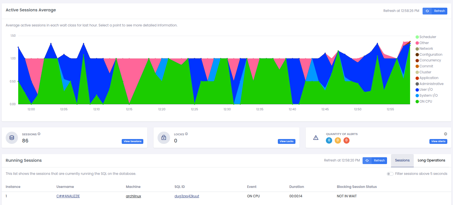Click the Blocking Session Status column header
The width and height of the screenshot is (453, 205).
pos(357,187)
